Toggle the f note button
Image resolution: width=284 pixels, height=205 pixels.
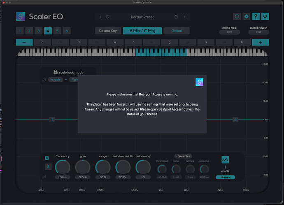click(133, 42)
